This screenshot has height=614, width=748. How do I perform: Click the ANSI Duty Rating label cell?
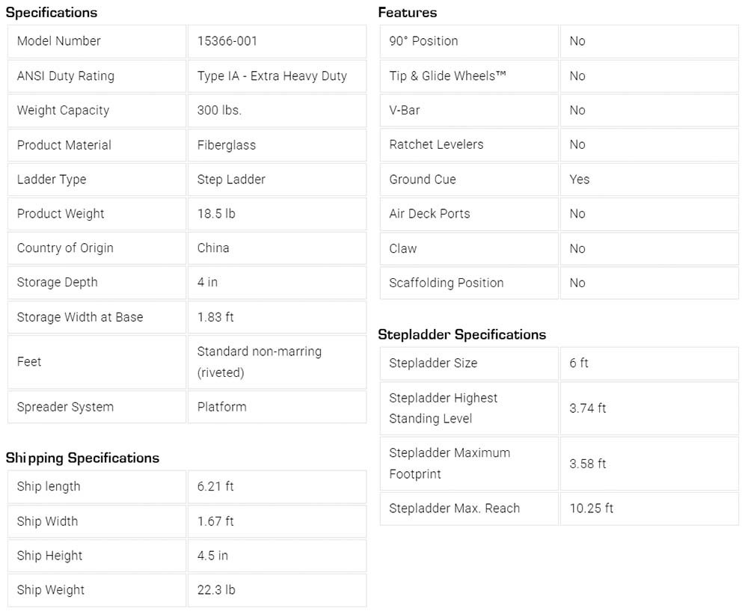click(66, 76)
